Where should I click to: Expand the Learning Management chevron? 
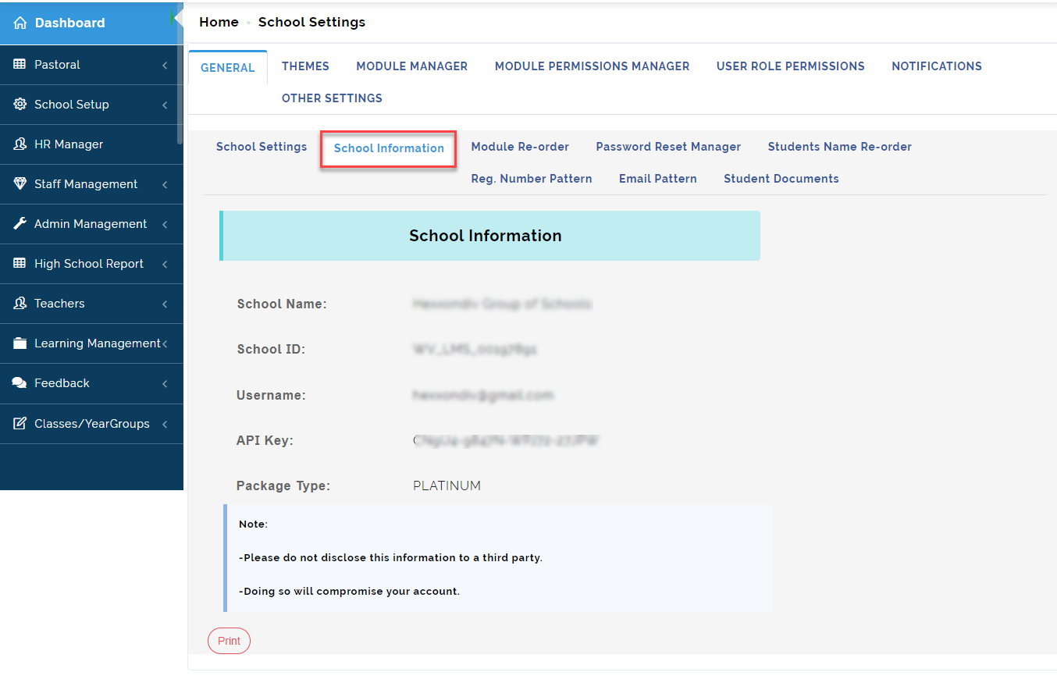tap(165, 344)
